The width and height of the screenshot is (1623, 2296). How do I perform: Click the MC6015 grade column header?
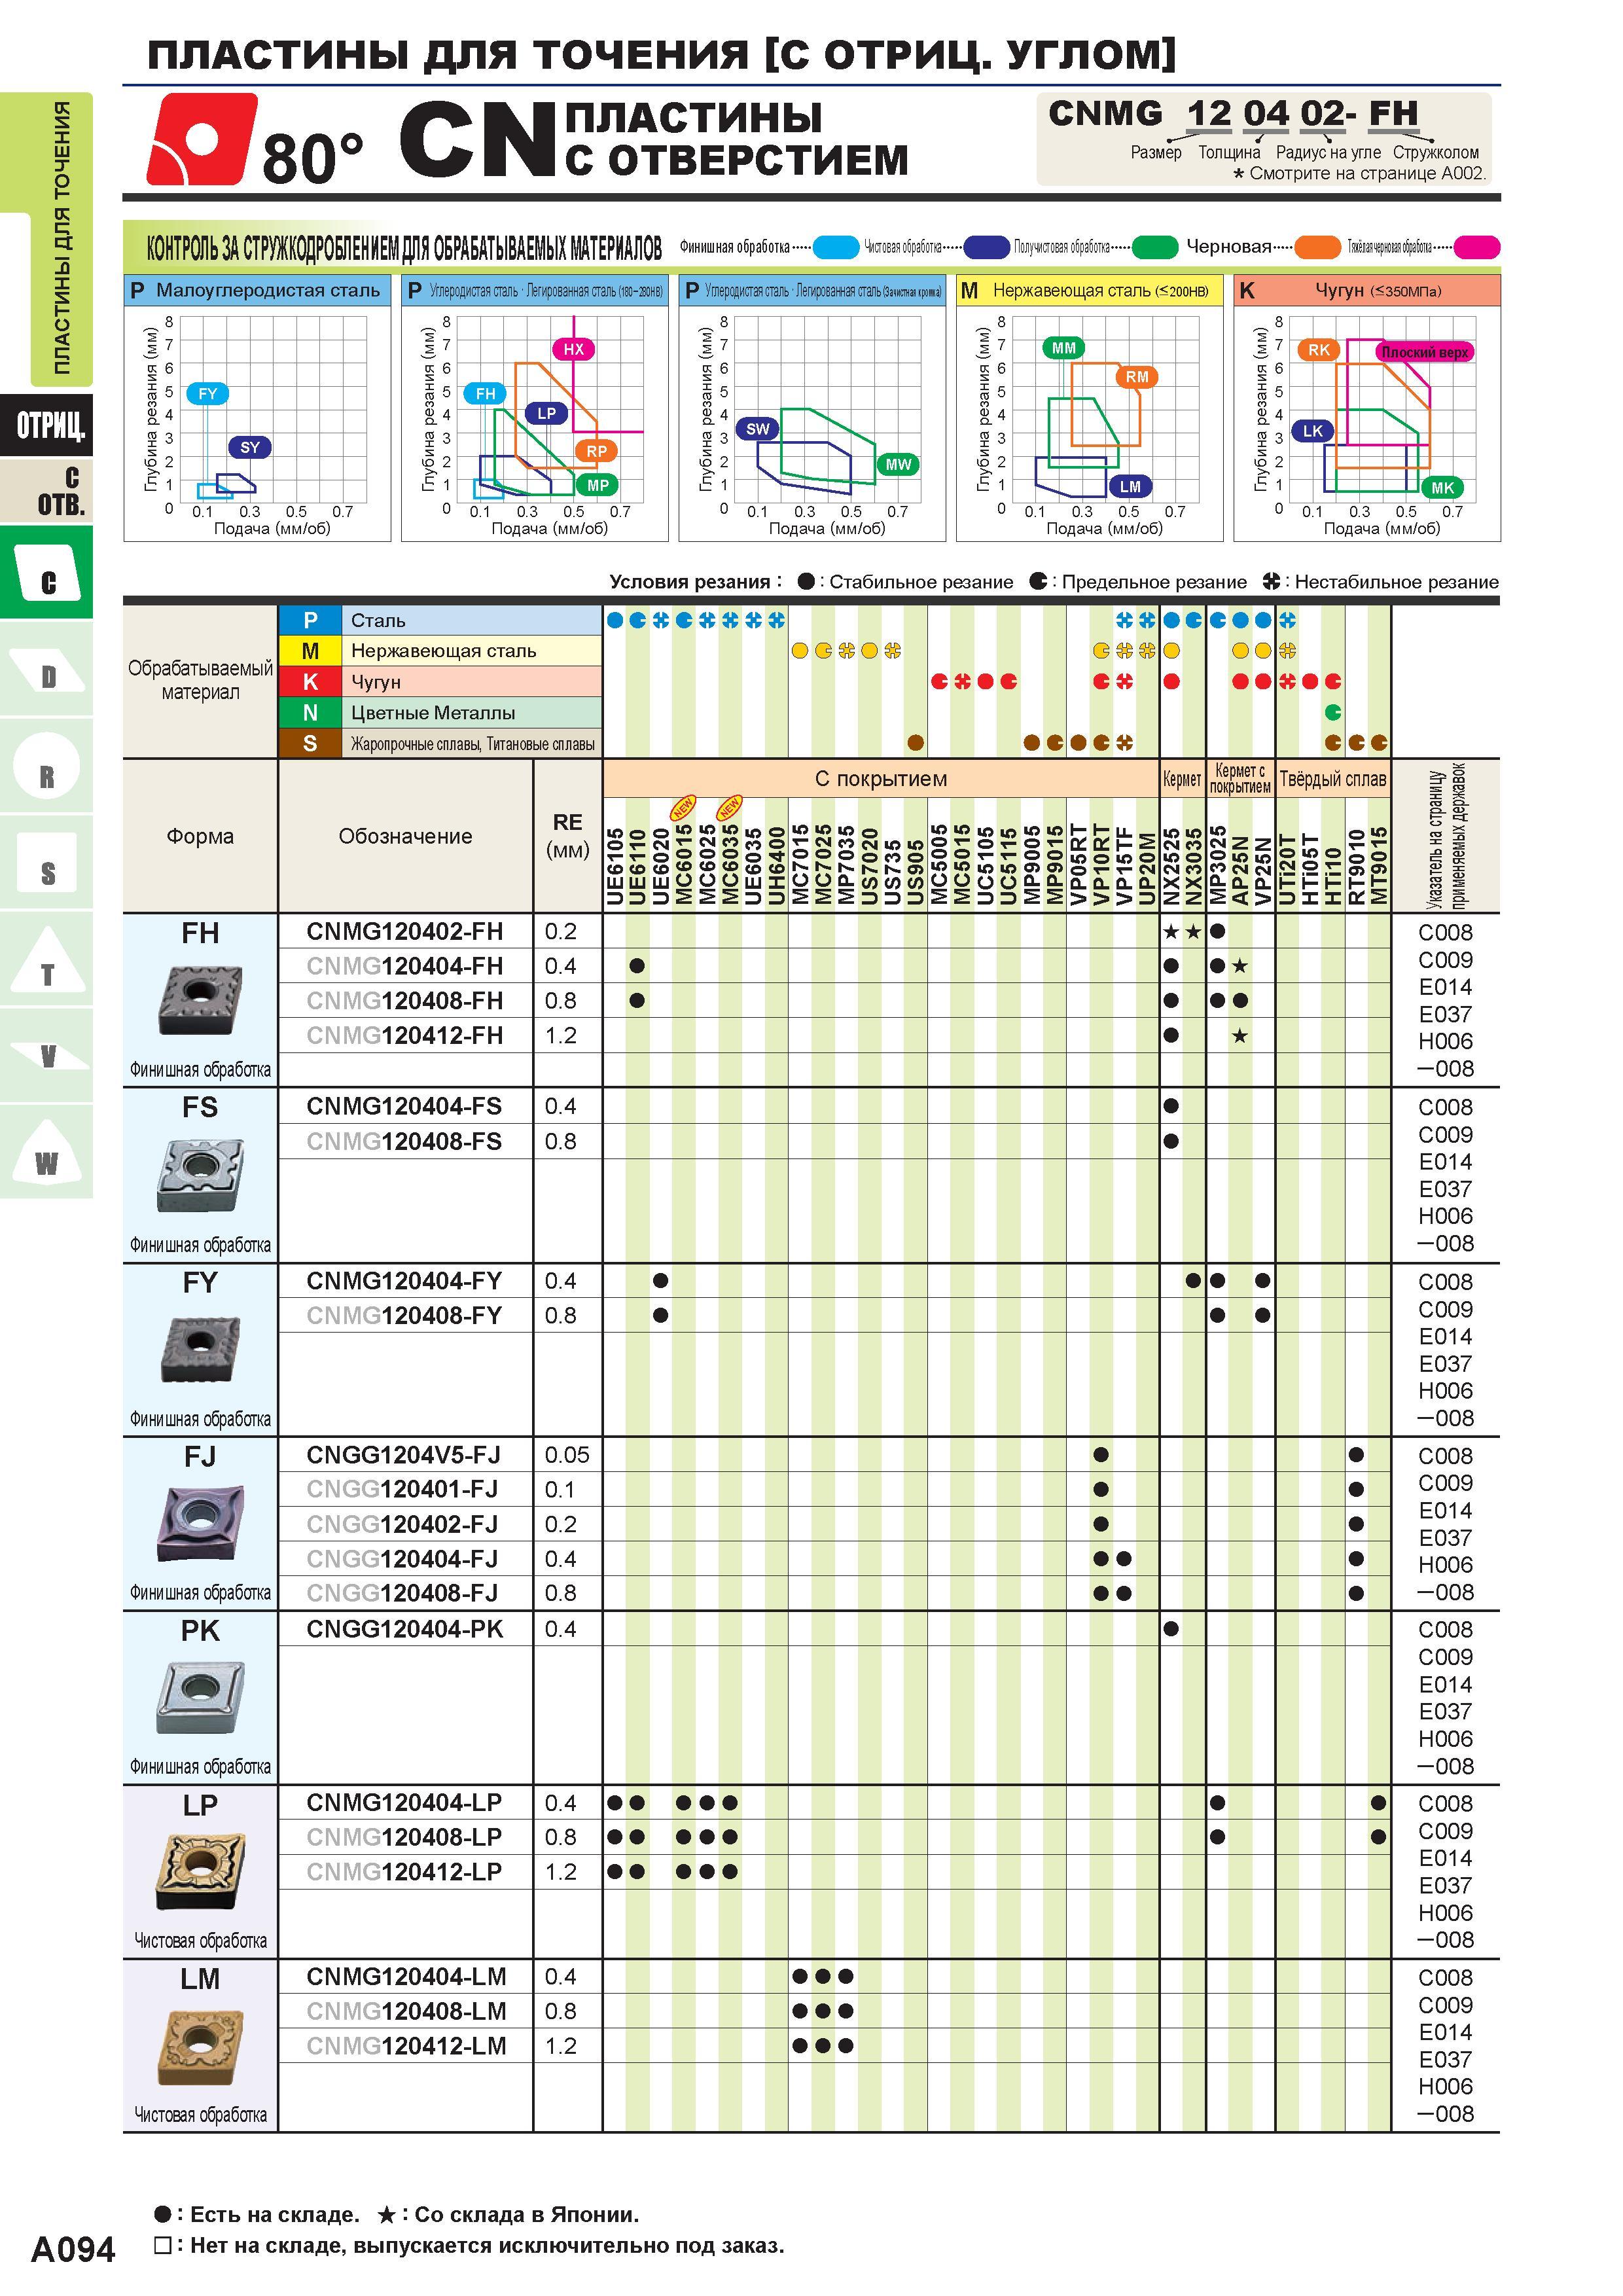click(684, 864)
